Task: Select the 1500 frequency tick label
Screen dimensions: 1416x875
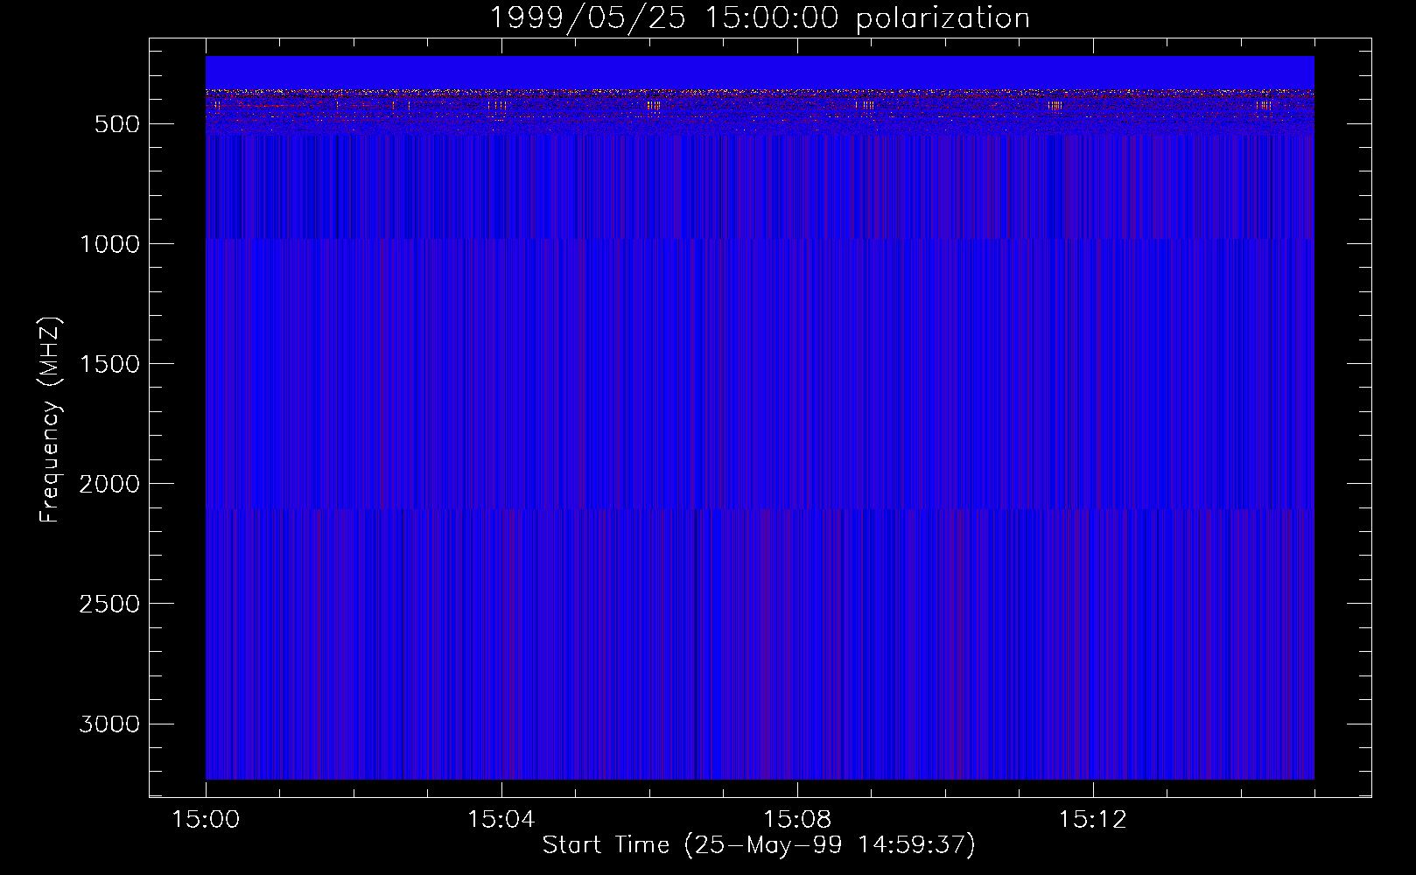Action: pyautogui.click(x=109, y=364)
